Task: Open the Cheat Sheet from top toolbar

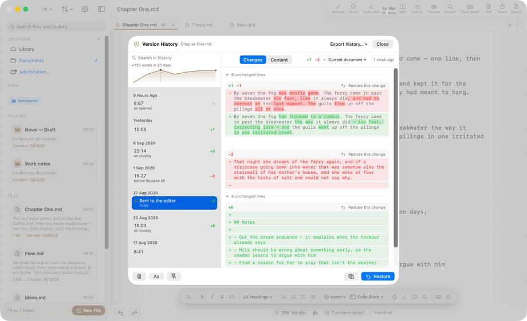Action: click(x=470, y=9)
